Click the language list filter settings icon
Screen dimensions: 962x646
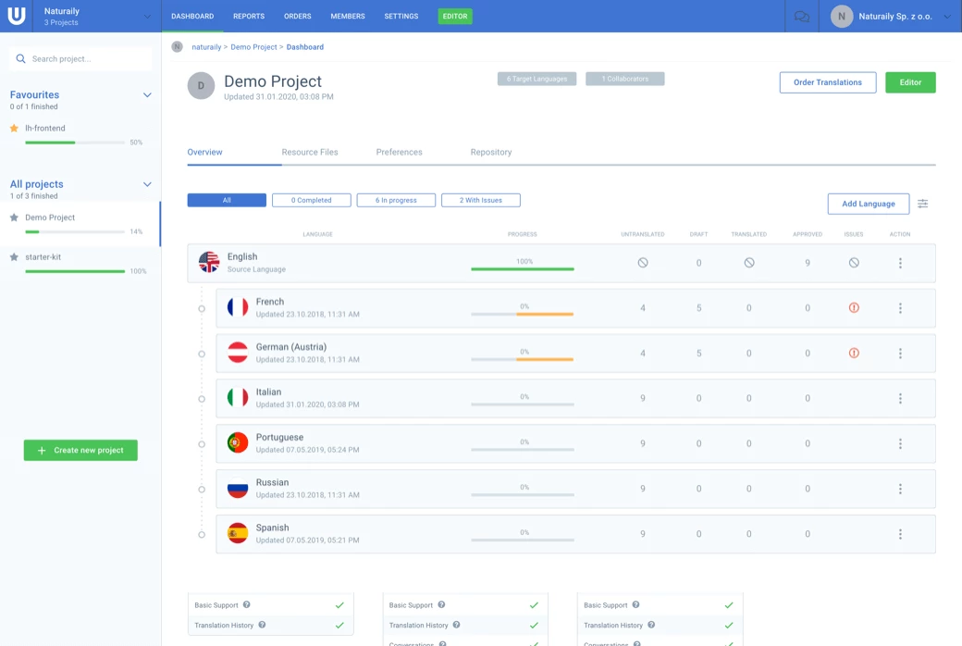[922, 204]
